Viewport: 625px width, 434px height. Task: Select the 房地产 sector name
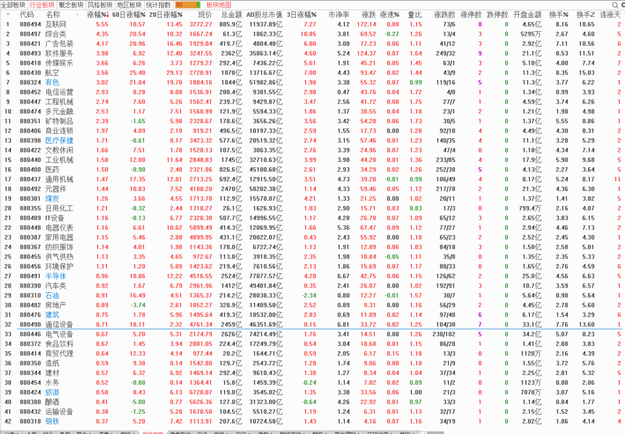coord(56,306)
